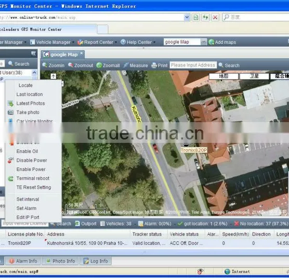Click the Disable Power red icon
This screenshot has width=289, height=278.
click(11, 160)
